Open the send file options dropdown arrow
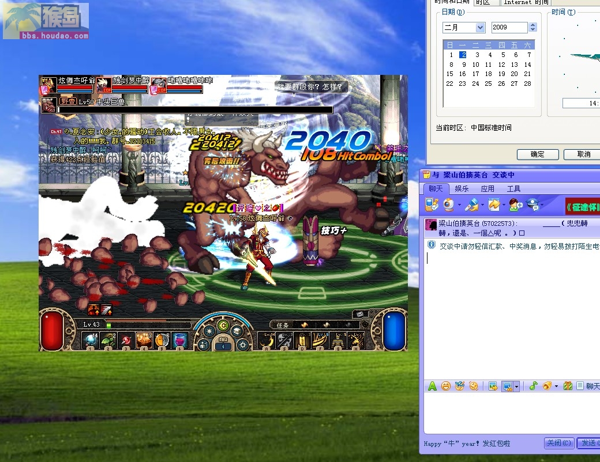The width and height of the screenshot is (600, 462). click(x=504, y=205)
